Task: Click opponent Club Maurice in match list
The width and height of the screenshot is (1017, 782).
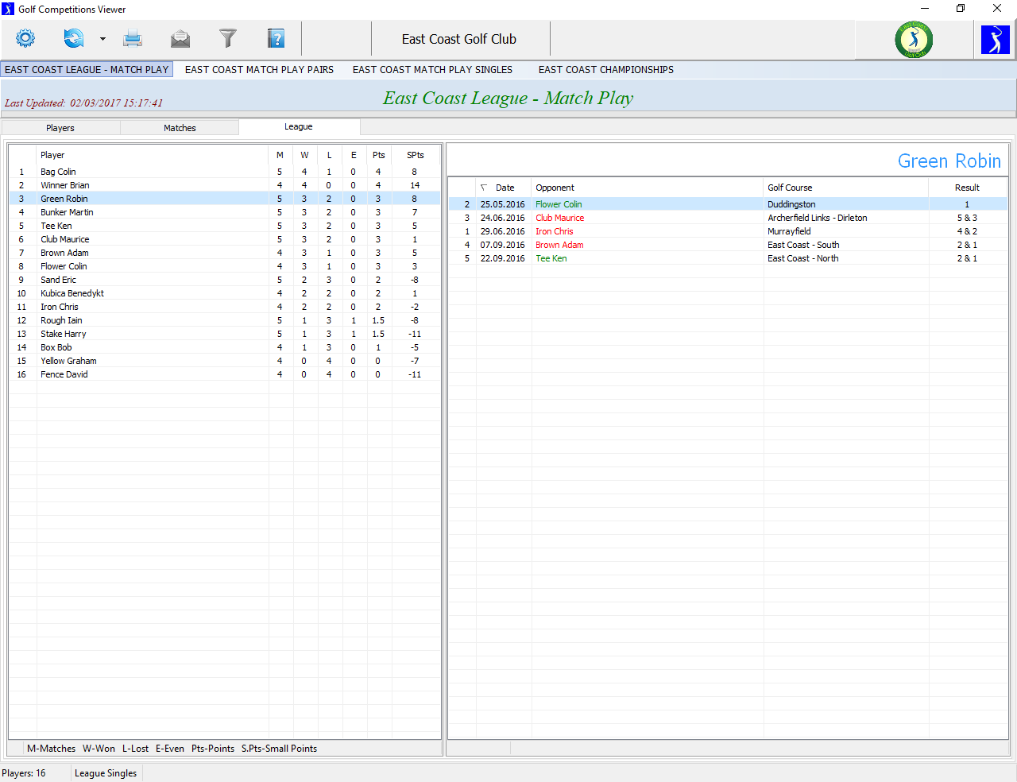Action: [x=559, y=218]
